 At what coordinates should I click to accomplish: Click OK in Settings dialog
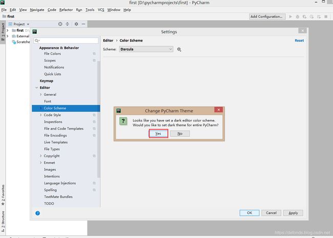[249, 213]
